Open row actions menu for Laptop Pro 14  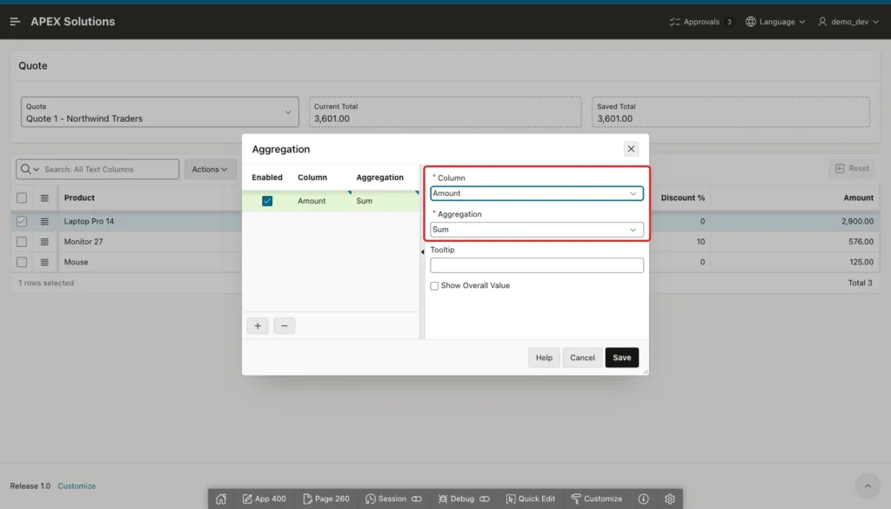tap(44, 221)
